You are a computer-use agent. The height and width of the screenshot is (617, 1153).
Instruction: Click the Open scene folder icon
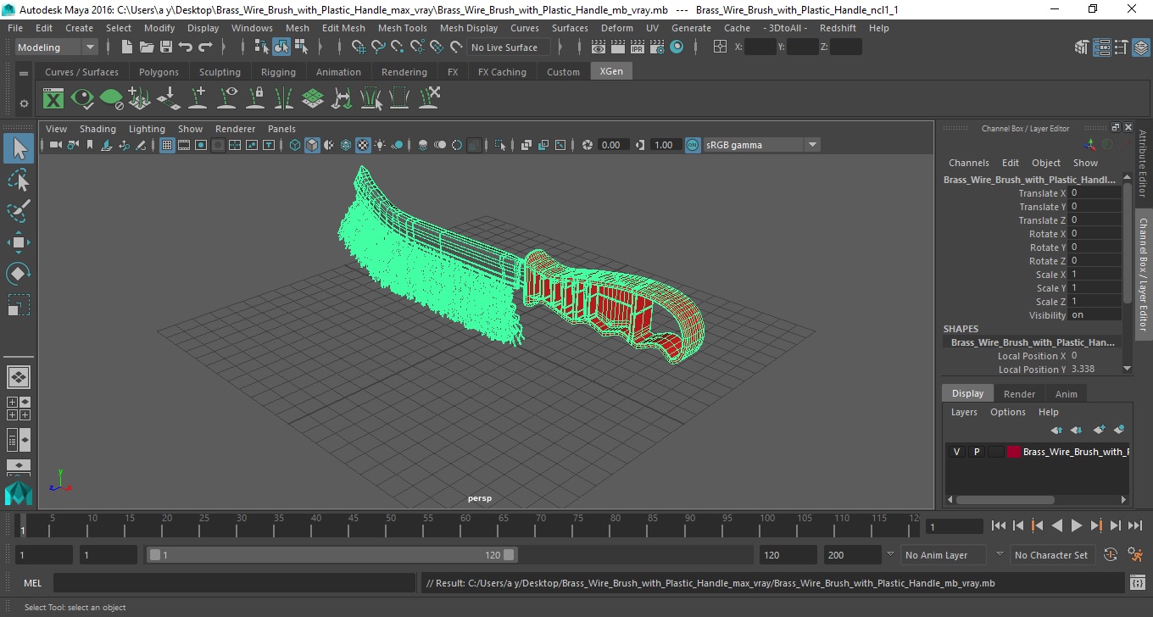tap(146, 47)
